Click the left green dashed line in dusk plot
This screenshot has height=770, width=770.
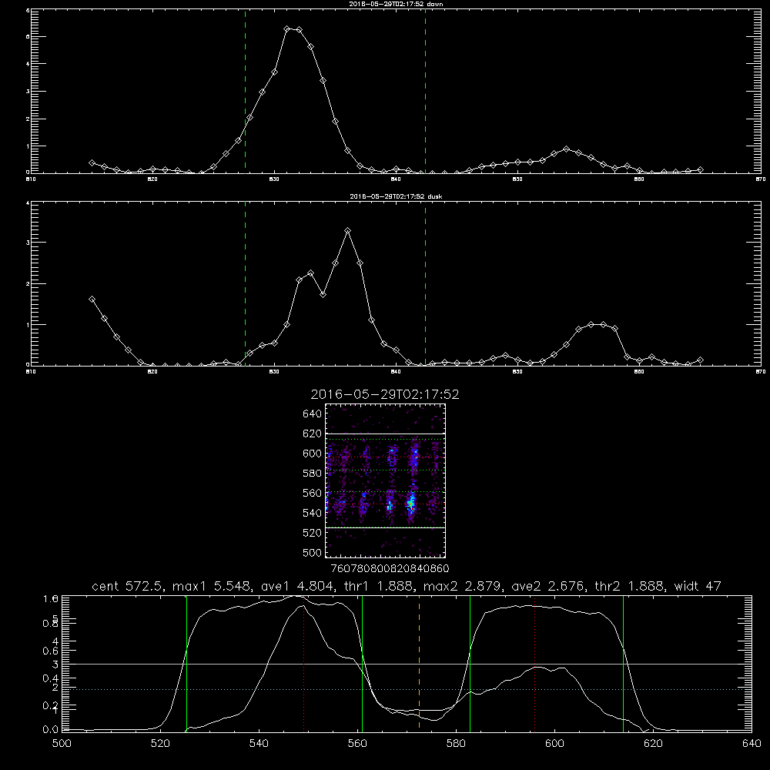pos(245,283)
